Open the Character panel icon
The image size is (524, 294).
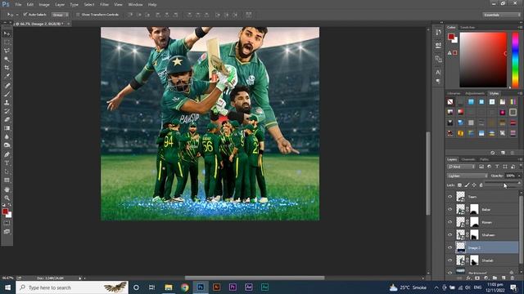pyautogui.click(x=438, y=72)
